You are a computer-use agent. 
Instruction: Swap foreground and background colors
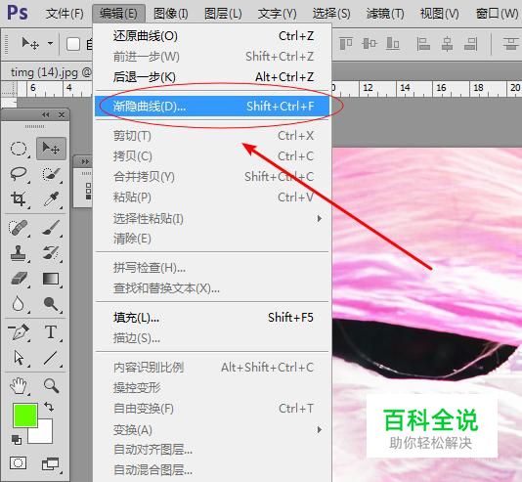coord(49,407)
